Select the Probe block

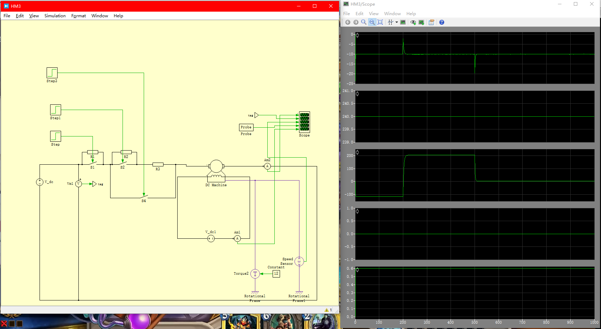pyautogui.click(x=246, y=127)
